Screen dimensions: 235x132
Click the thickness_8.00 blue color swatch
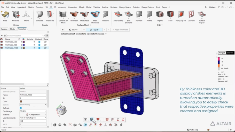[x=24, y=45]
